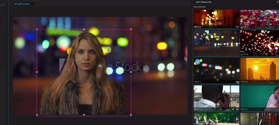Screen dimensions: 279x125
Task: Click the bottom-right corner handle of the bounding box
Action: tap(131, 115)
